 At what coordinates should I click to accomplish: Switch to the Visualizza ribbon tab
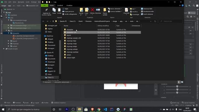69,6
